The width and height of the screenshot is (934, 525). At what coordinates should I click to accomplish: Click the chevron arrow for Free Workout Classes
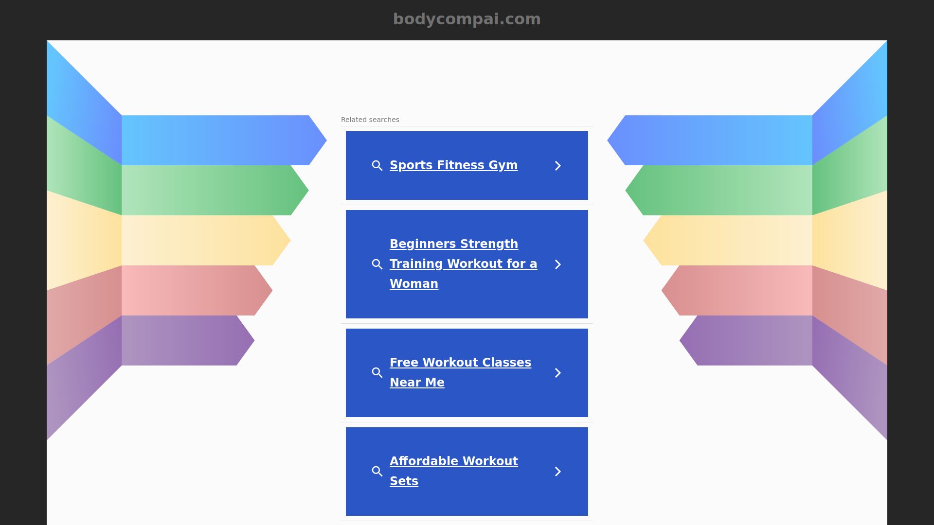(558, 373)
